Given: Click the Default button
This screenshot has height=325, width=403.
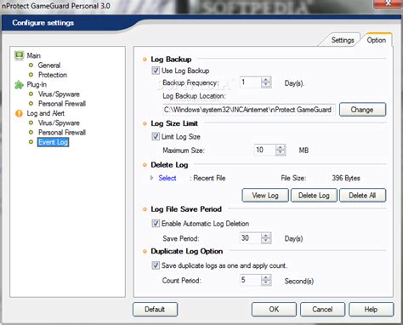Looking at the screenshot, I should [155, 309].
